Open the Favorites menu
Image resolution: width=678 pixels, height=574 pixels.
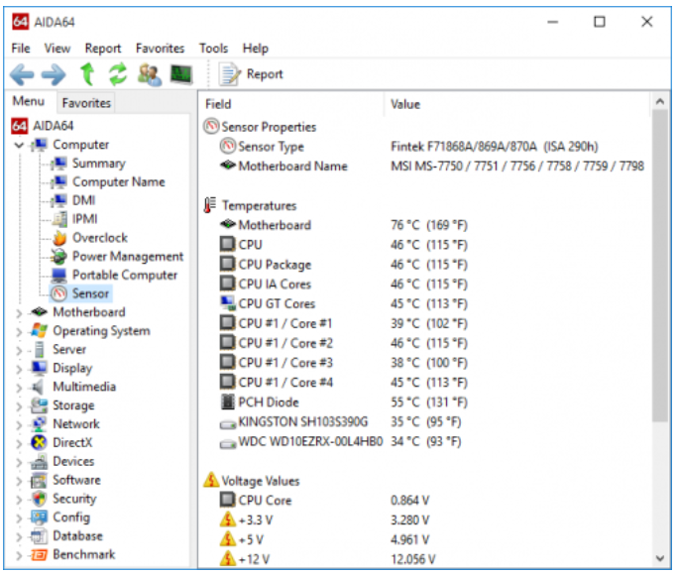[x=160, y=48]
